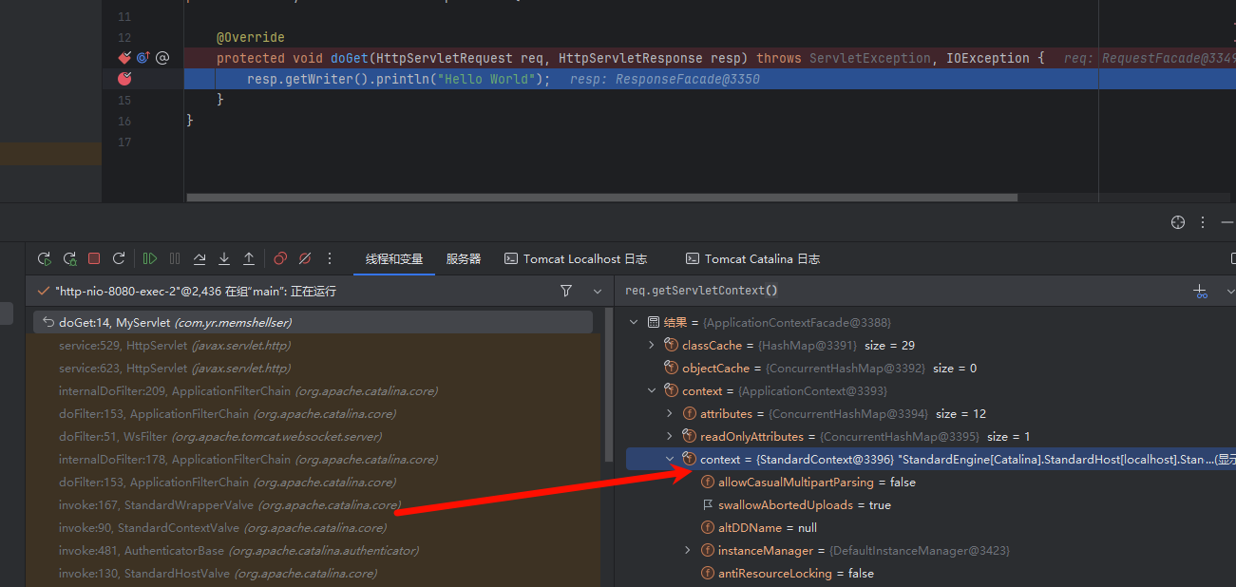This screenshot has width=1236, height=587.
Task: Toggle the breakpoint on the doGet line
Action: coord(124,58)
